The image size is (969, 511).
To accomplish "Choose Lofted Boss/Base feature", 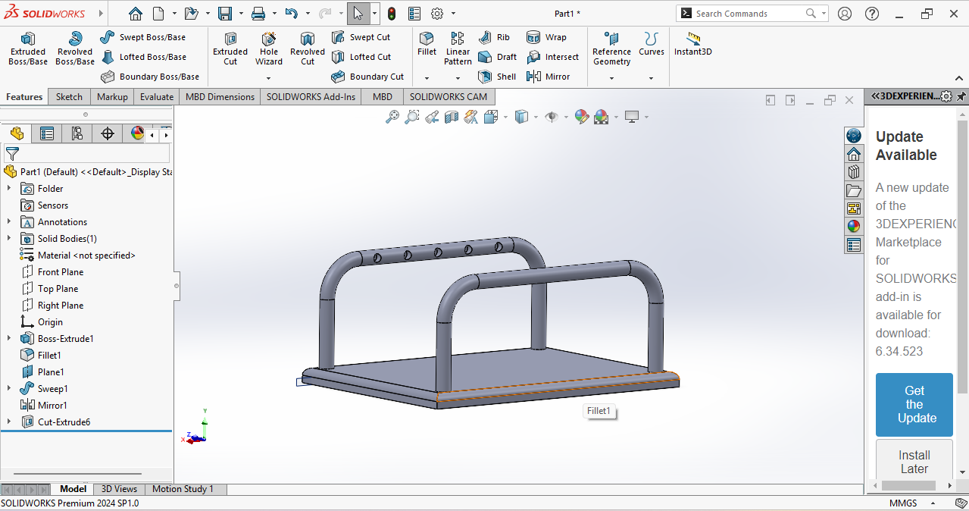I will coord(143,57).
